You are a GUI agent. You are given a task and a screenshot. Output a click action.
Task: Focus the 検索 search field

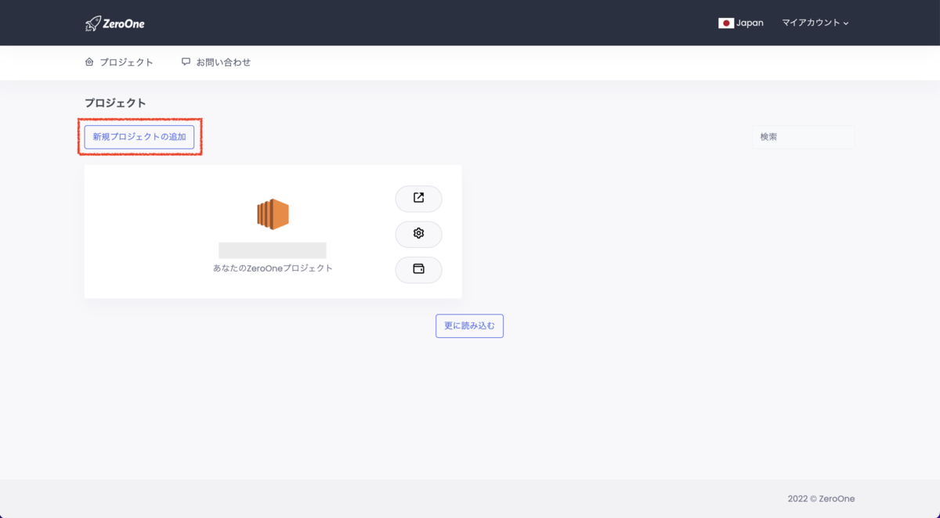click(x=803, y=137)
